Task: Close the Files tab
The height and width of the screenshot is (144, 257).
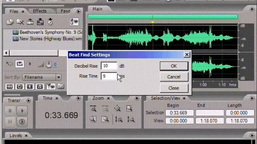Action: tap(23, 12)
